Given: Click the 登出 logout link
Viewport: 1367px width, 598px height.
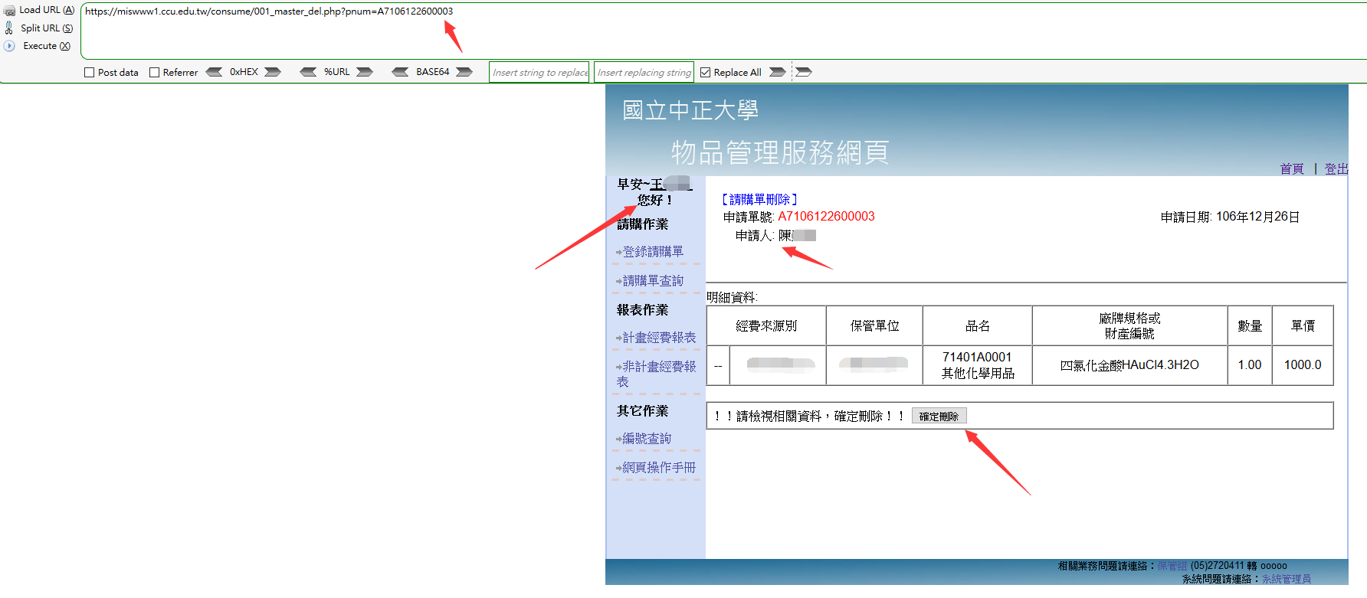Looking at the screenshot, I should 1336,169.
